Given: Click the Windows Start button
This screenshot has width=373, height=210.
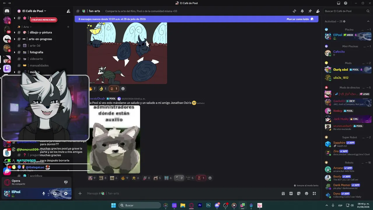Looking at the screenshot, I should click(113, 205).
